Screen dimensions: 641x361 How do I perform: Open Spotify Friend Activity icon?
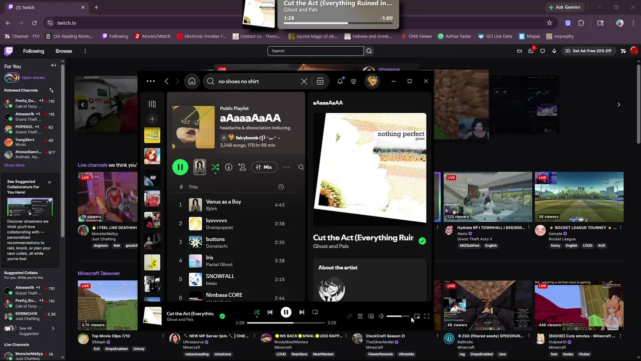[x=354, y=81]
